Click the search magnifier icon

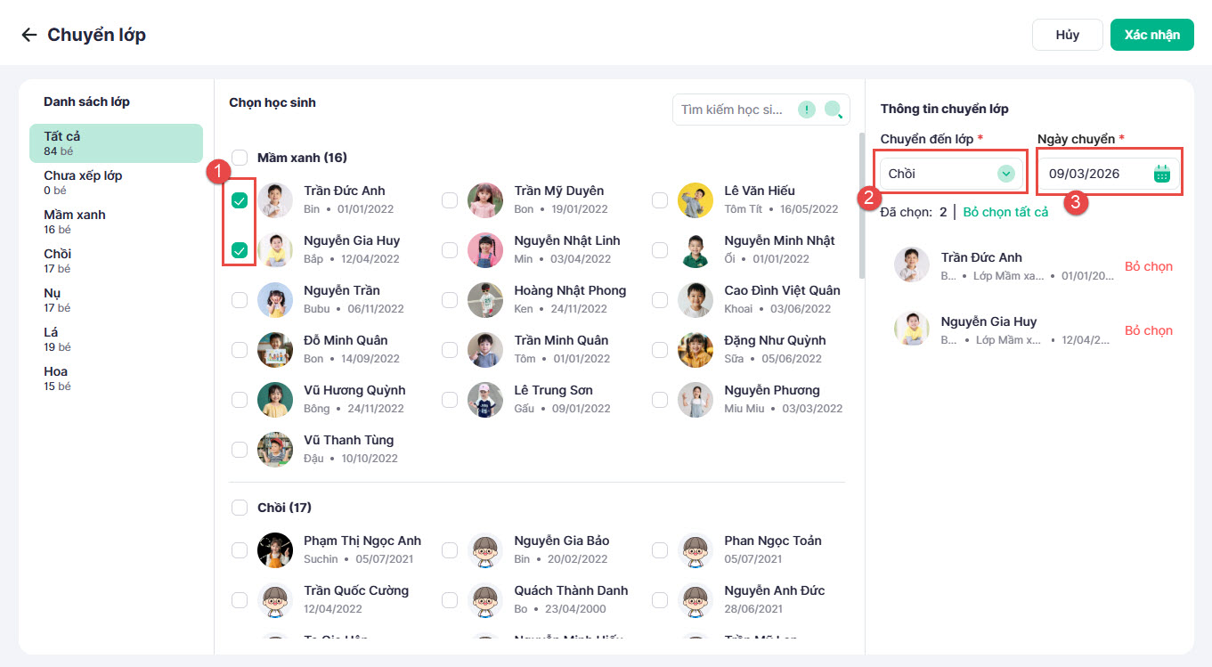(833, 110)
